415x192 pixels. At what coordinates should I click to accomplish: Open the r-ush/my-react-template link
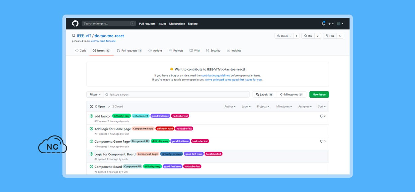[103, 41]
